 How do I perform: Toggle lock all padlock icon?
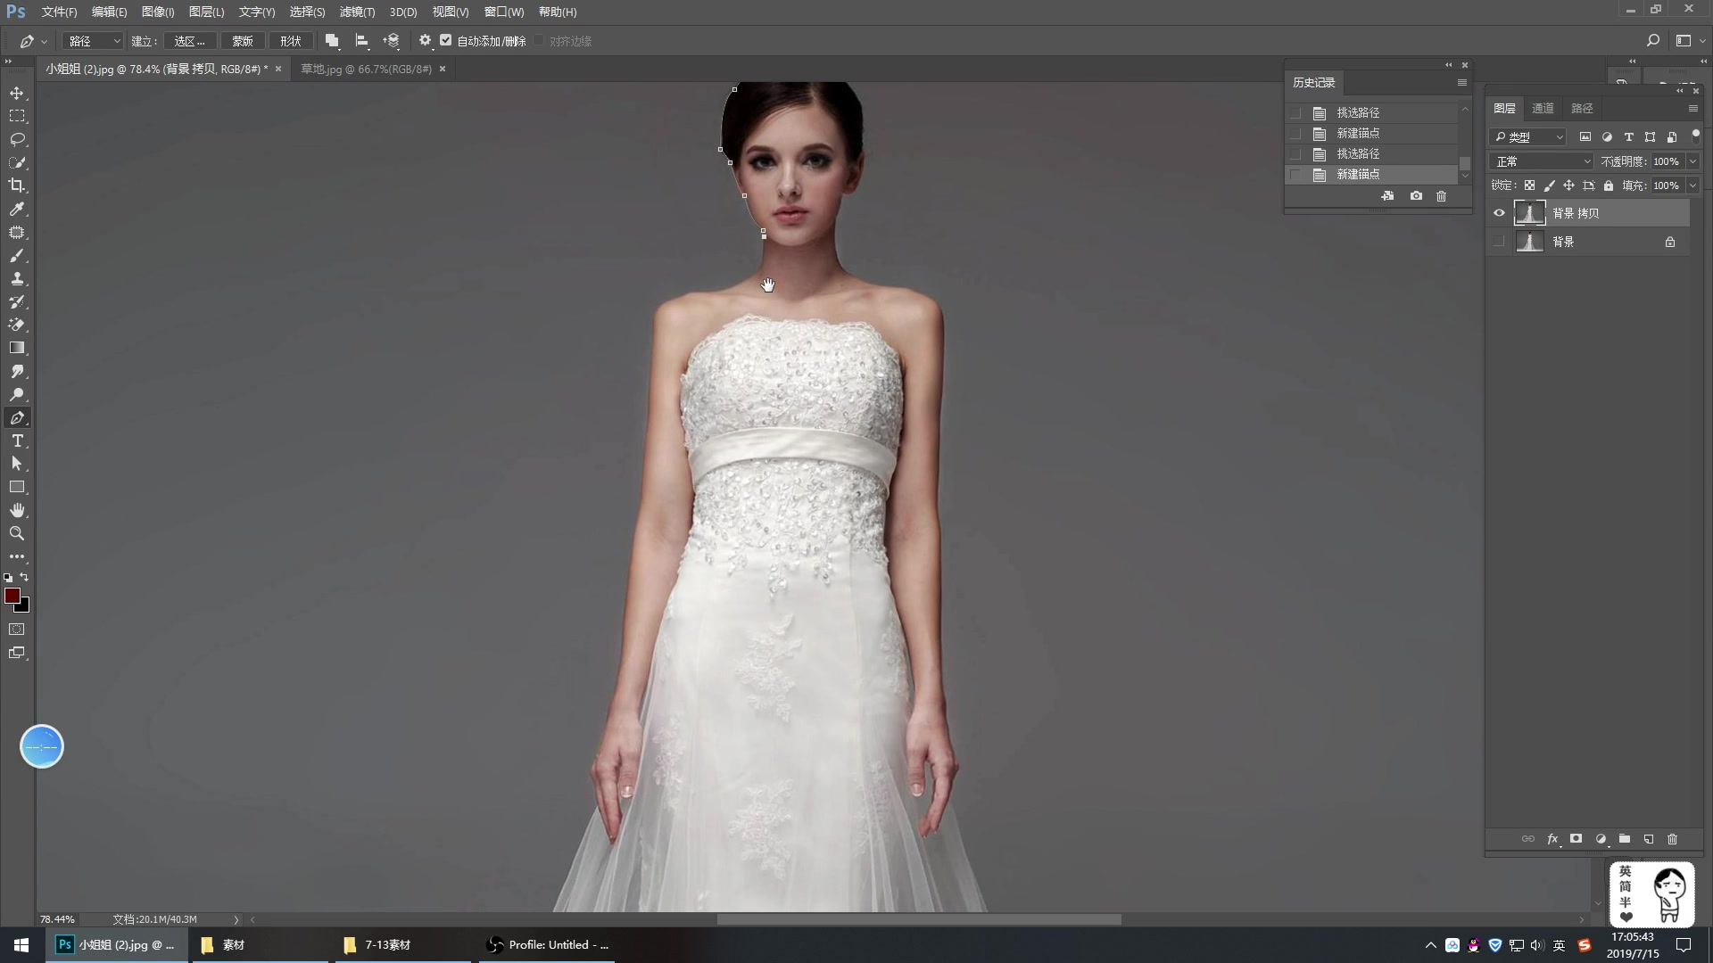tap(1609, 185)
